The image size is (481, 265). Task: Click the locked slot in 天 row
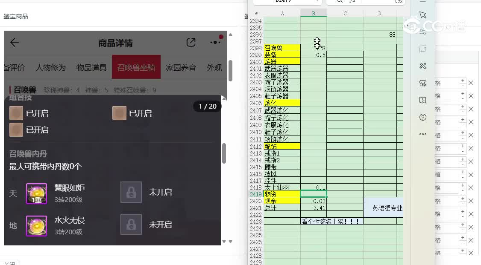coord(131,192)
